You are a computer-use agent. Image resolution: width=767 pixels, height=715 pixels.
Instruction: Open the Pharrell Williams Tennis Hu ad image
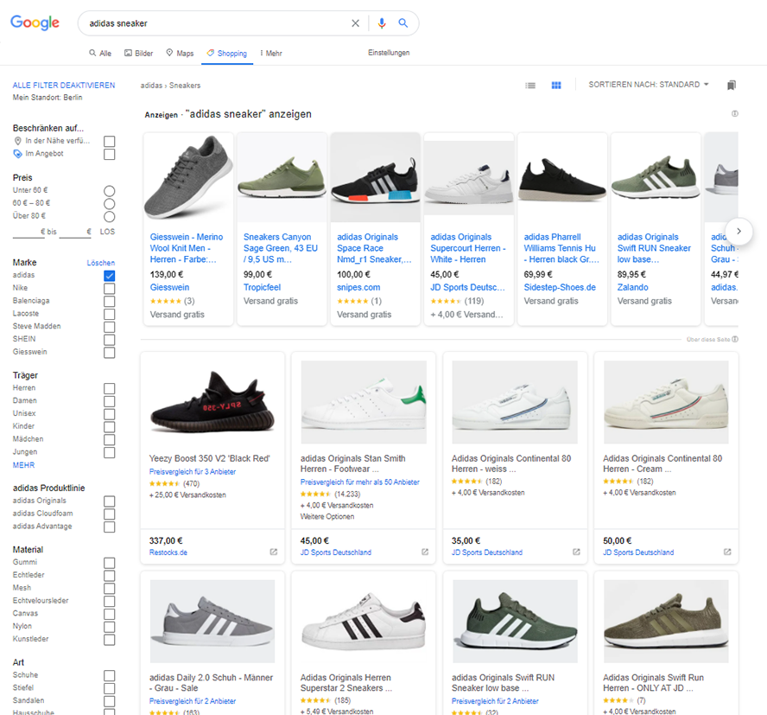point(562,179)
